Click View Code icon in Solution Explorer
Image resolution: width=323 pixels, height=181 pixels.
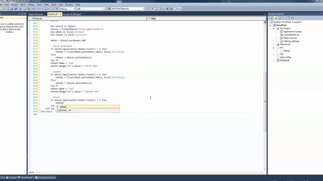285,18
